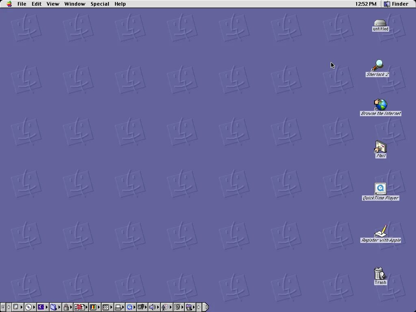Open the Apple menu

click(9, 4)
